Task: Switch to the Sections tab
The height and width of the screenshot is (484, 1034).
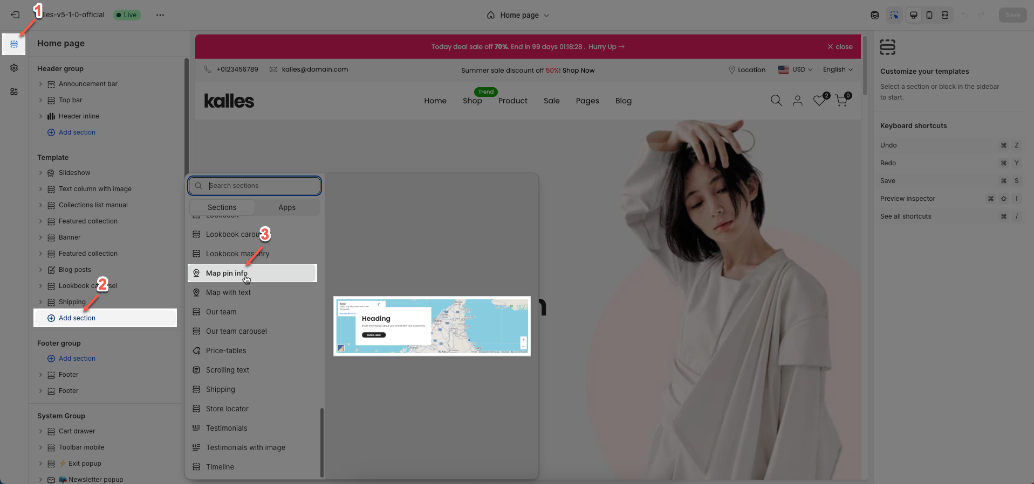Action: click(x=222, y=207)
